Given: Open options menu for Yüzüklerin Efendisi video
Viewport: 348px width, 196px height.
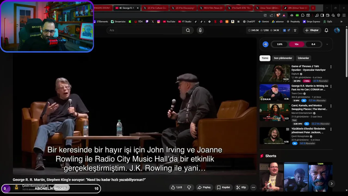Looking at the screenshot, I should pos(331,129).
